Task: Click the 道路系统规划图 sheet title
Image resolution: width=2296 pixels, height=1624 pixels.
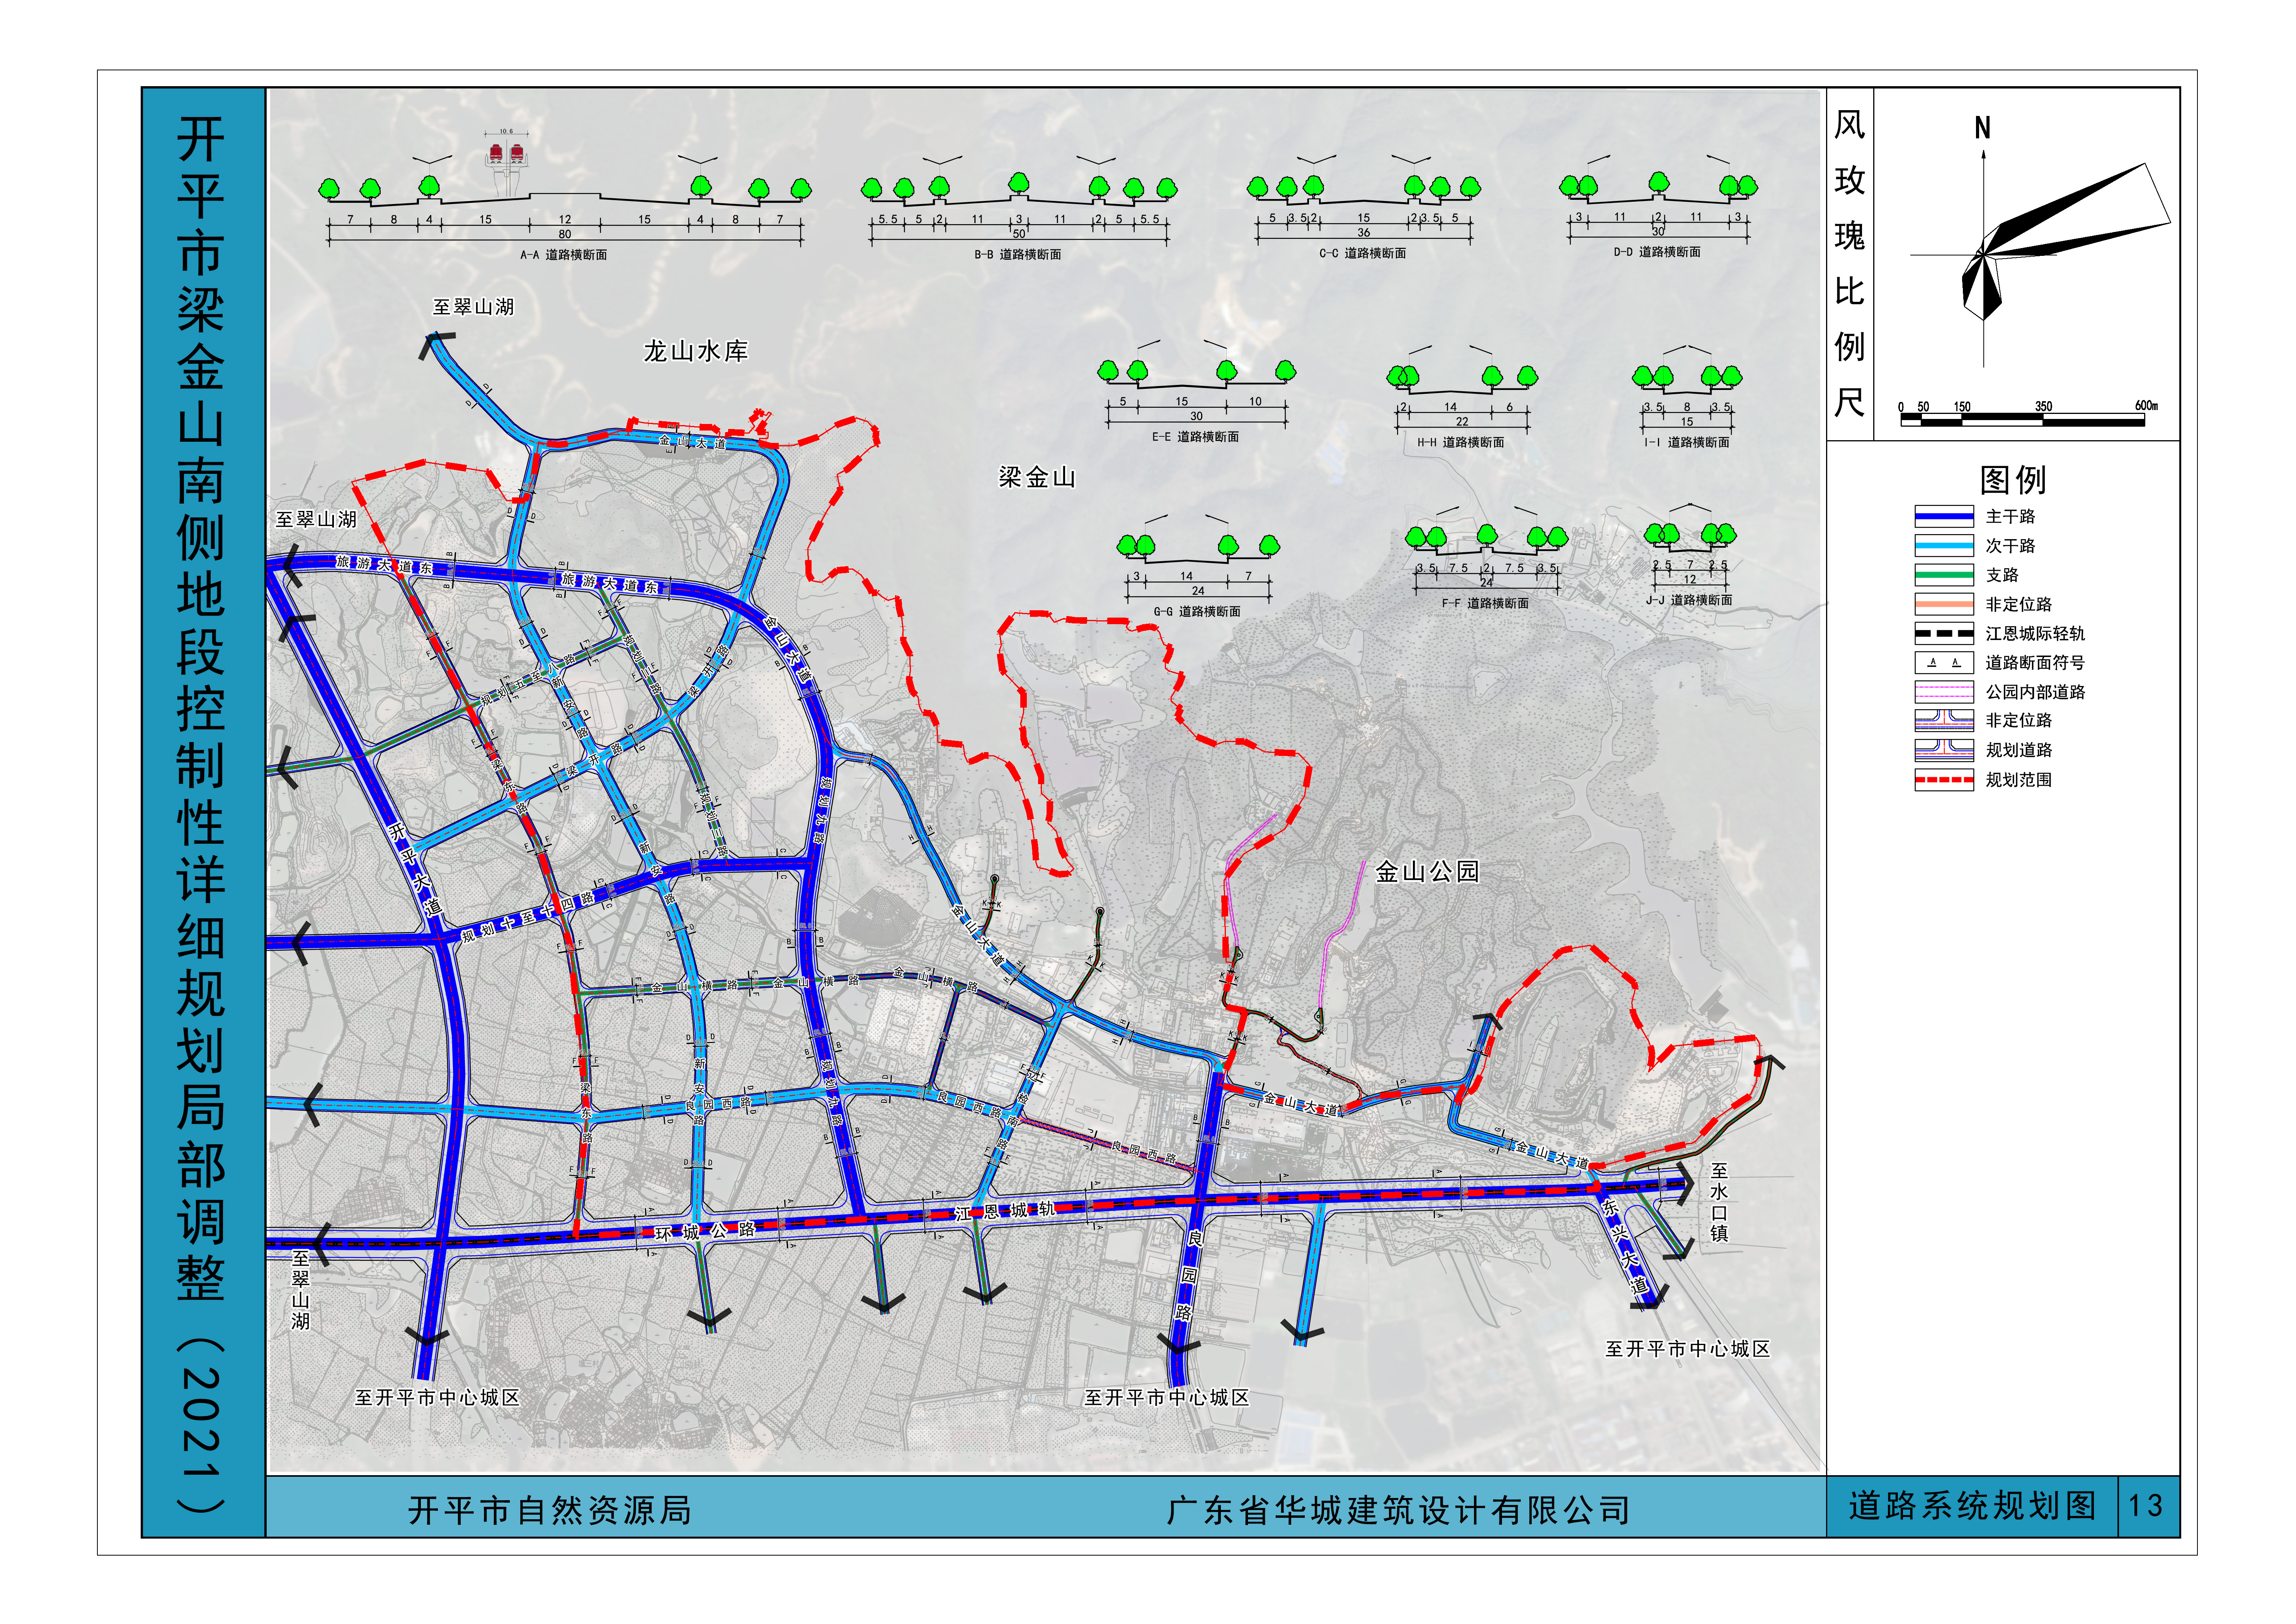Action: (1972, 1506)
